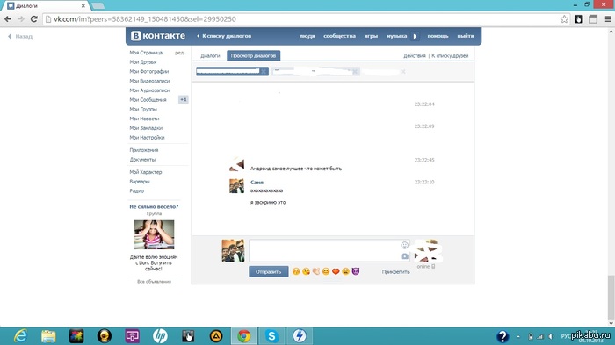Image resolution: width=615 pixels, height=345 pixels.
Task: Insert the purple devil emoji
Action: (355, 271)
